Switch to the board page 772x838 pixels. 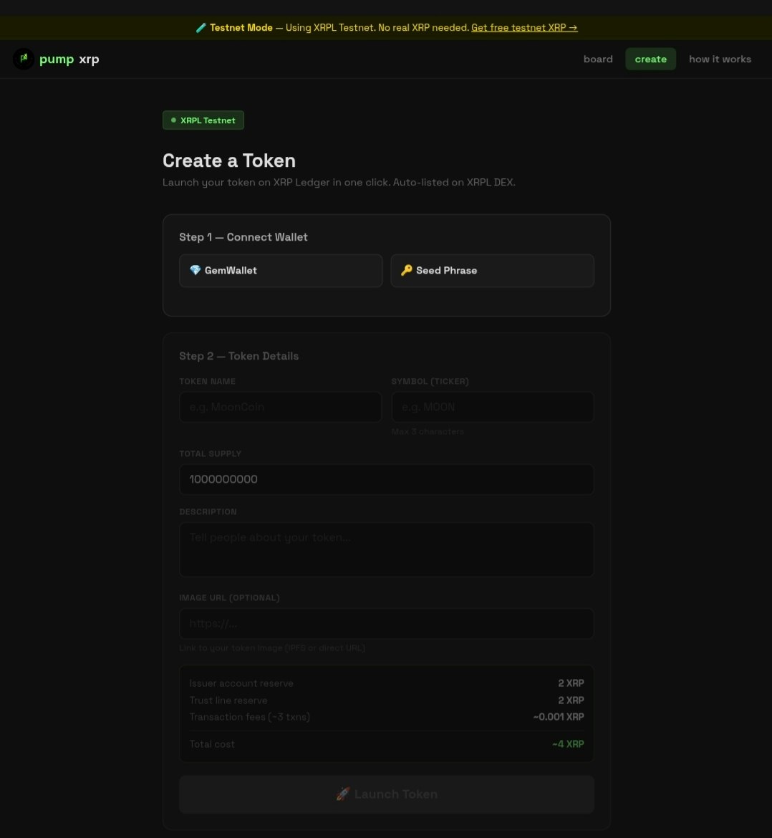click(598, 59)
